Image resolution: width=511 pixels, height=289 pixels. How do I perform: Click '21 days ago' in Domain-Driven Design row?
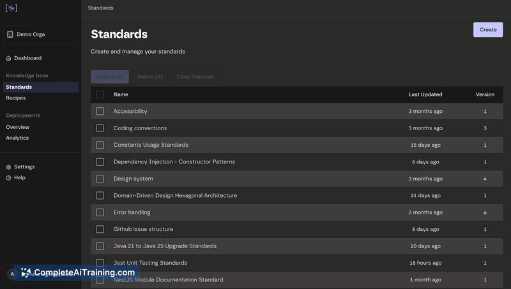(425, 196)
